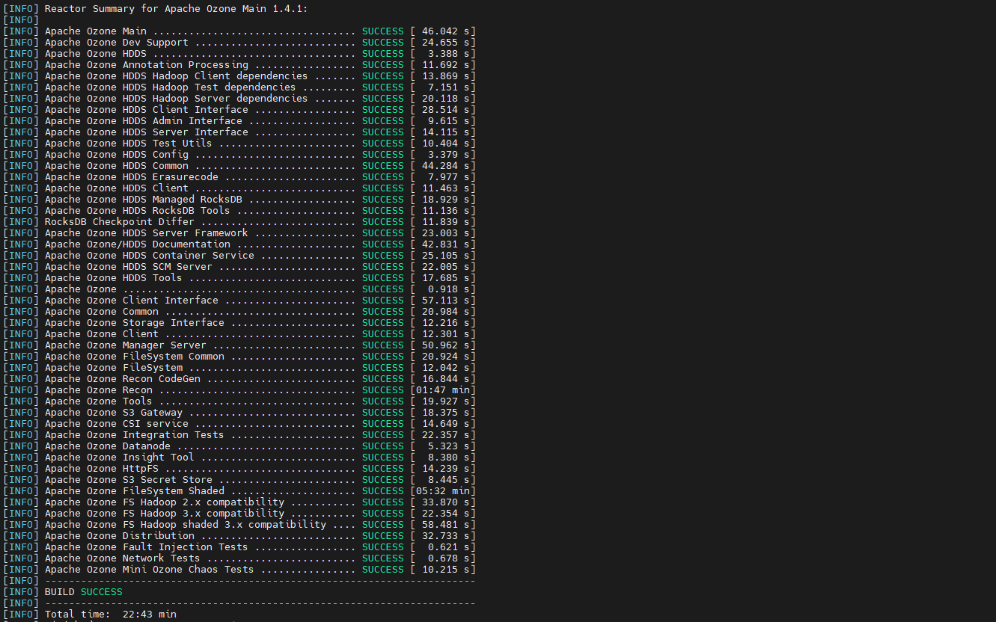This screenshot has height=622, width=996.
Task: Select 'Apache Ozone HDDS Test Utils' text
Action: coord(129,144)
